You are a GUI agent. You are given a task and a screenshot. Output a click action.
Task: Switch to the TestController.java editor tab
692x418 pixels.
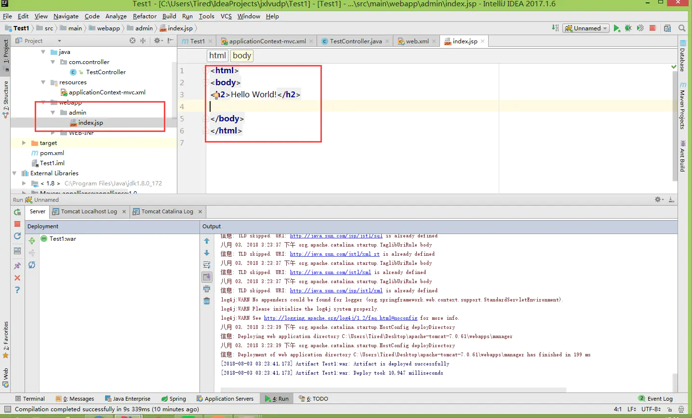[355, 41]
